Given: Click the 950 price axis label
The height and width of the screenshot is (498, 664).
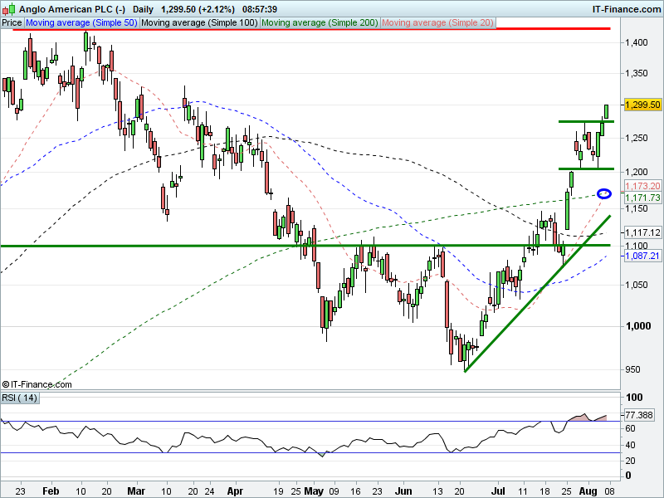Looking at the screenshot, I should coord(633,369).
